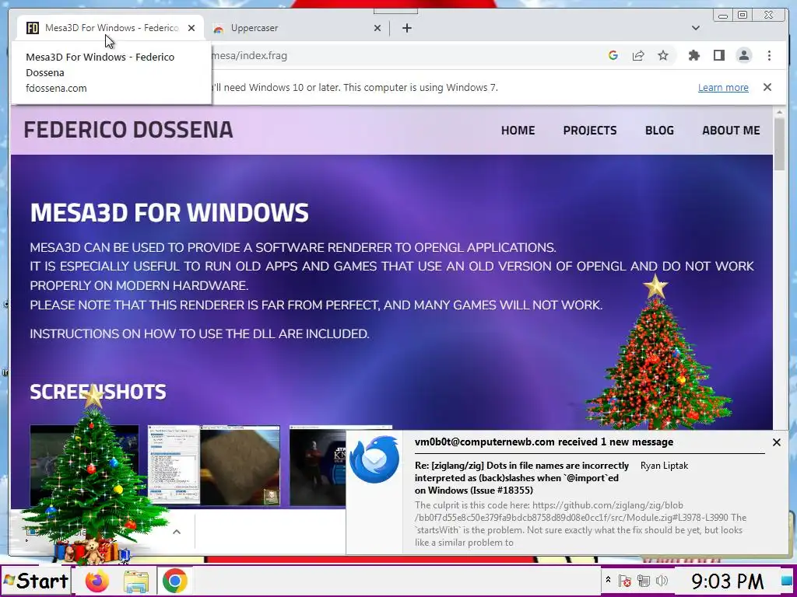
Task: Expand the download bar item chevron
Action: [177, 532]
